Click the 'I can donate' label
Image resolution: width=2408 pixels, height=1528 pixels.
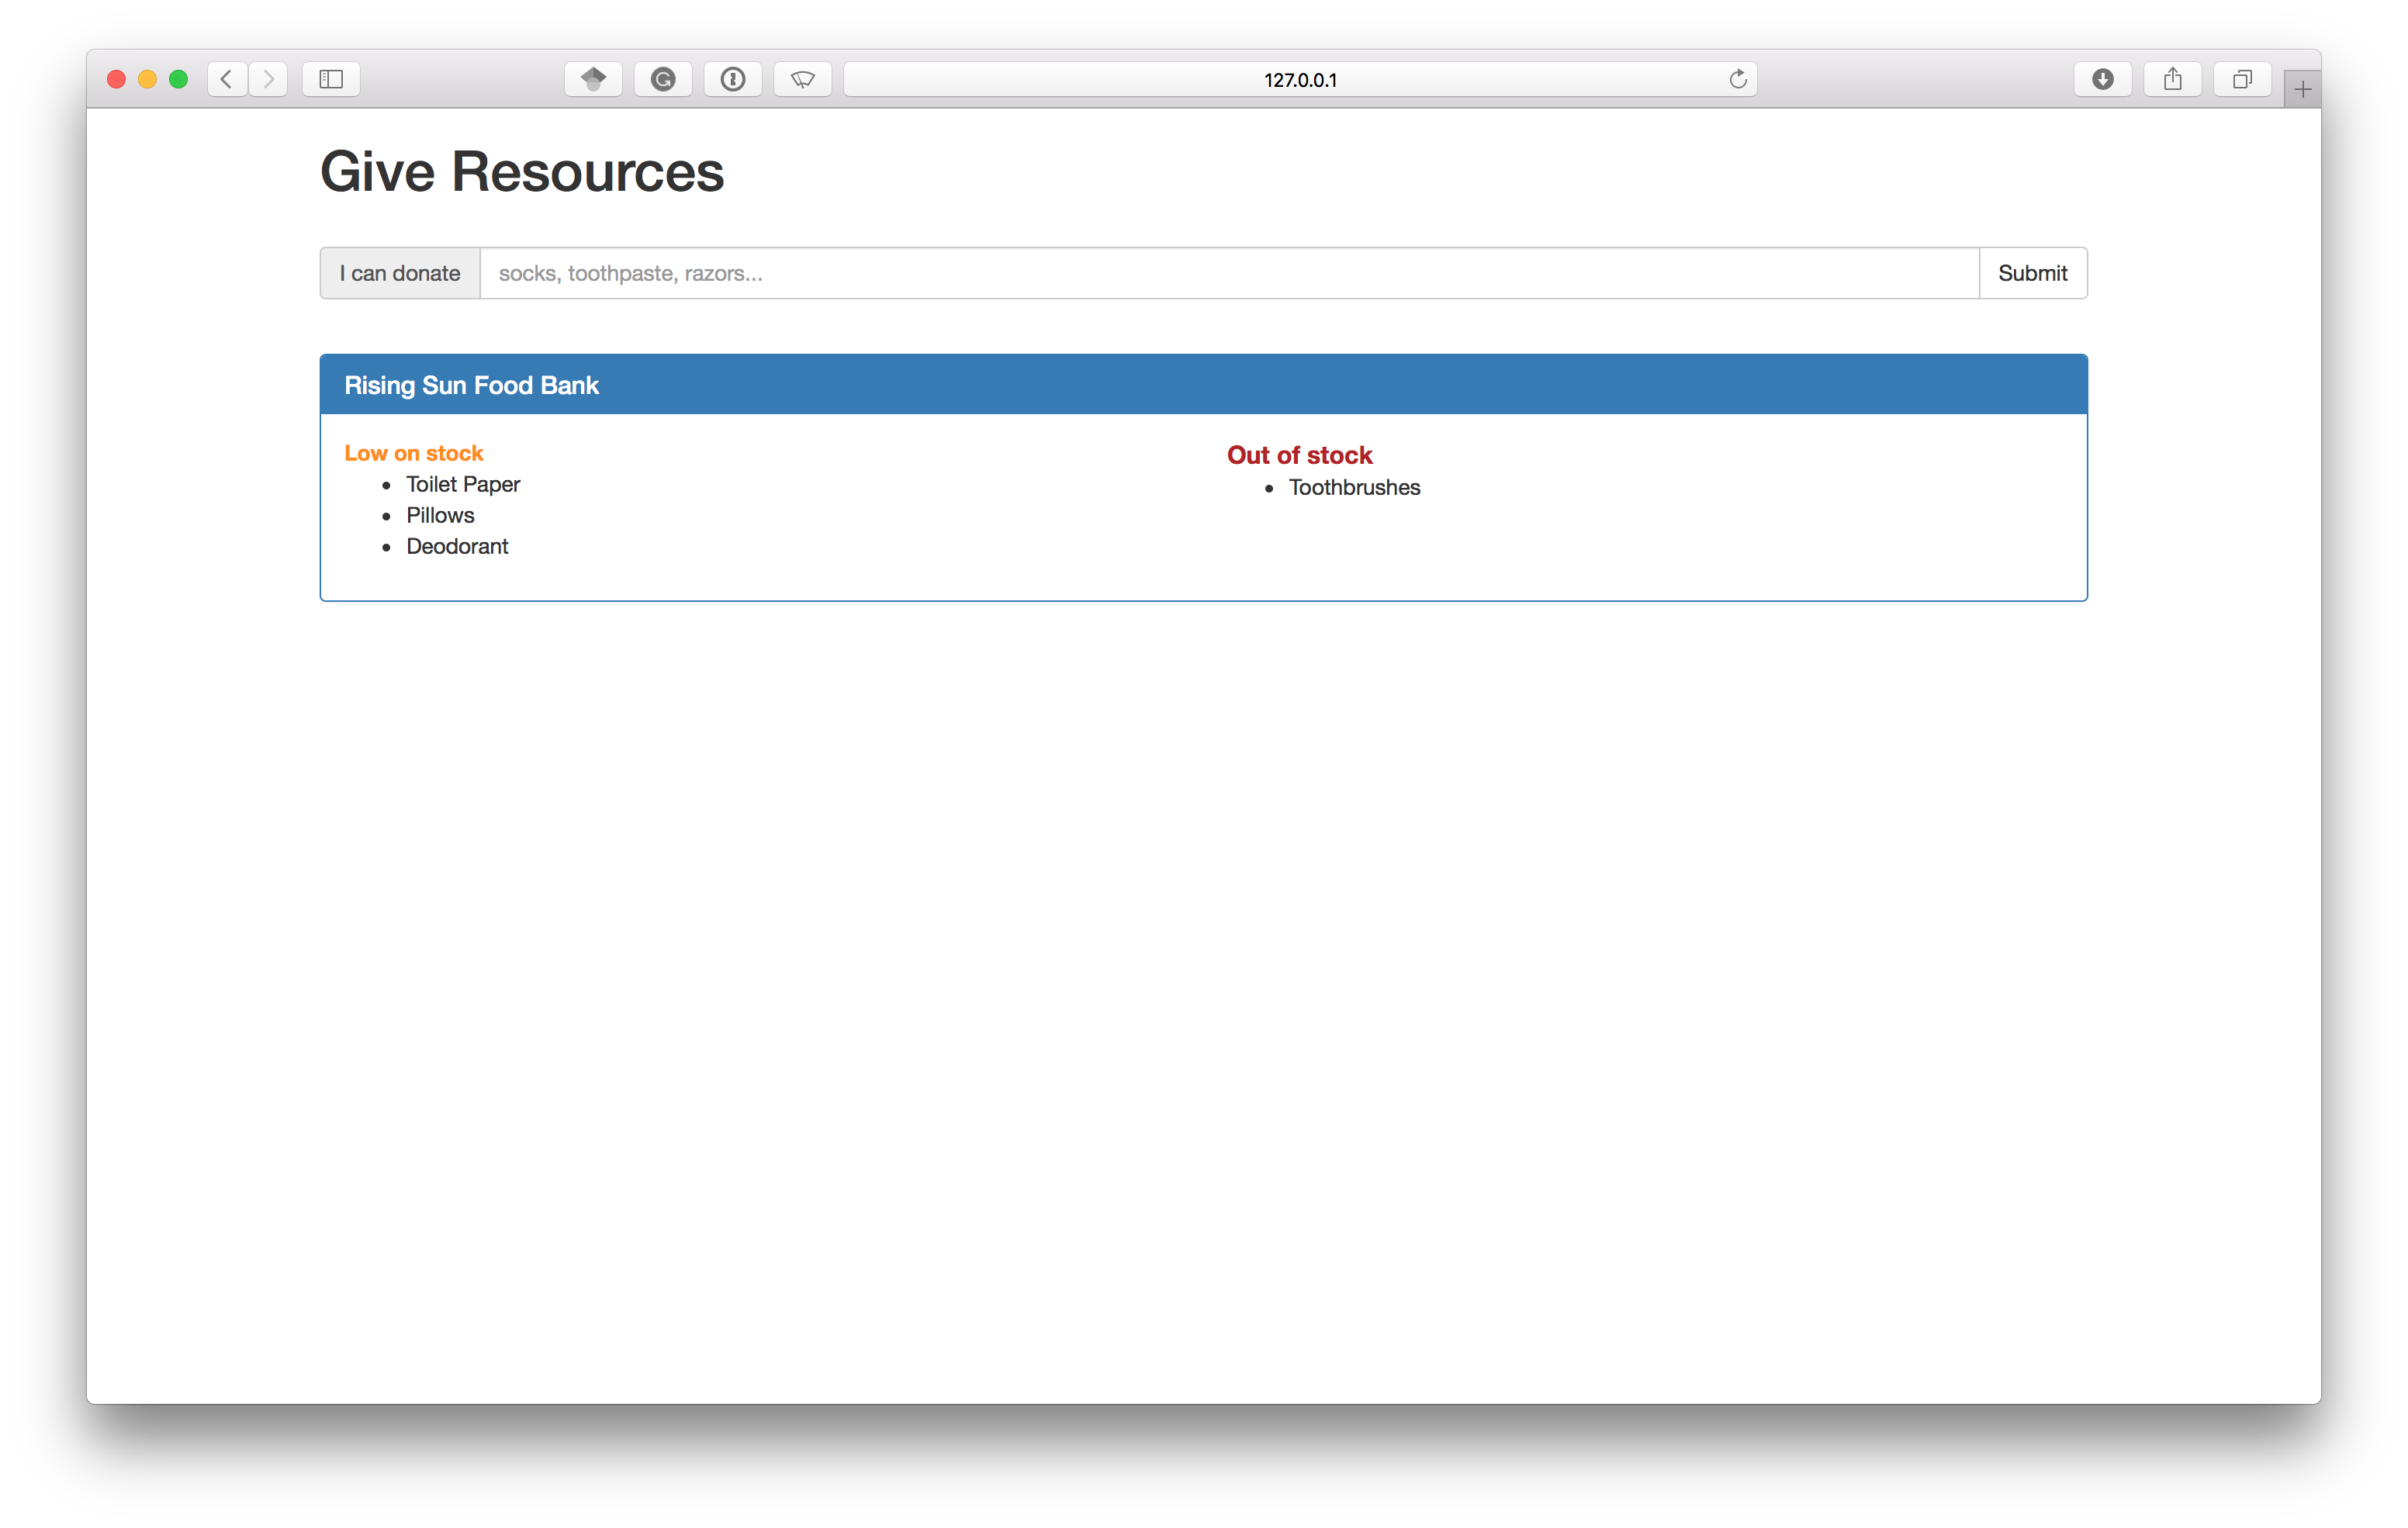(400, 273)
